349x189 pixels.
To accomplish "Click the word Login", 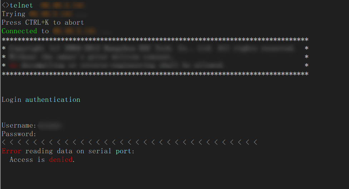I will pyautogui.click(x=11, y=100).
